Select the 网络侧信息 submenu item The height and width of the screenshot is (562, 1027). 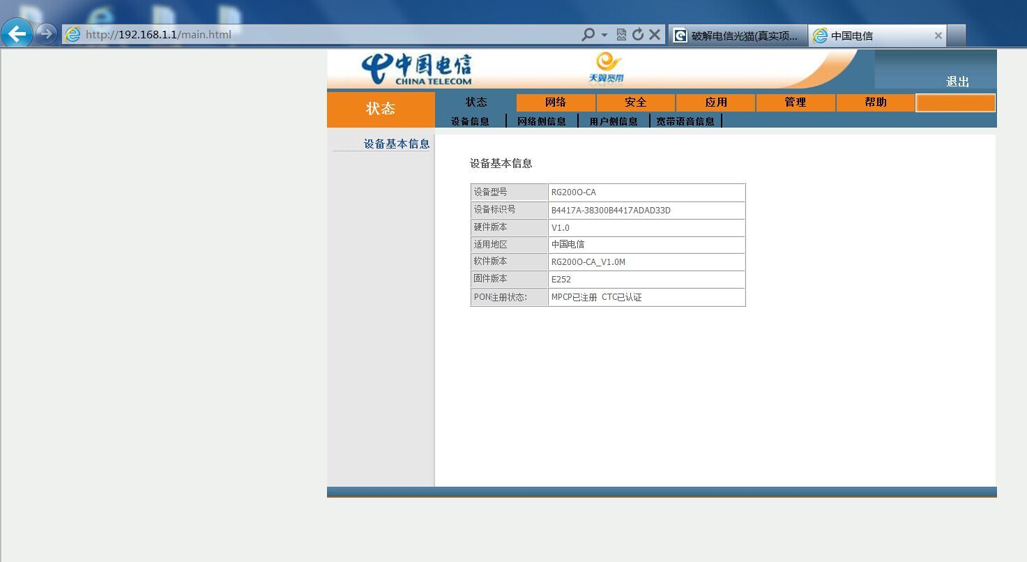(542, 121)
